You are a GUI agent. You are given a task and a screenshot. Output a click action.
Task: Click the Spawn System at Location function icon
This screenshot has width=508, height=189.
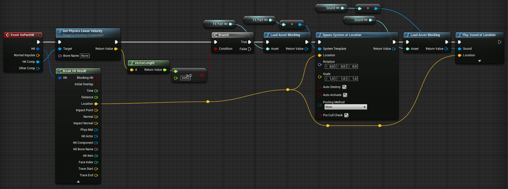point(320,35)
